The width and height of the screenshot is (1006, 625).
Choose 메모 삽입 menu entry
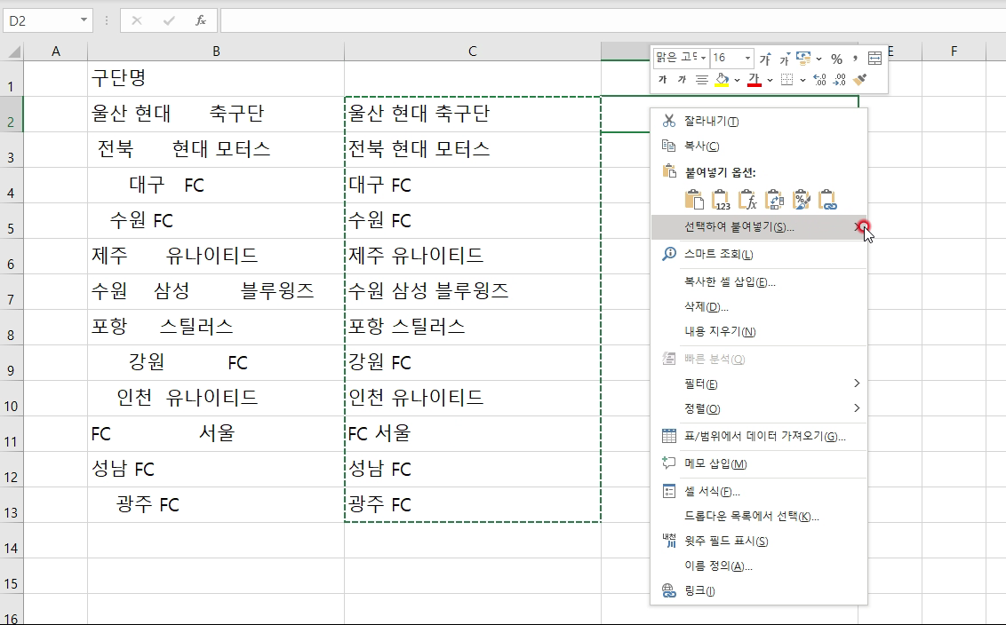759,464
